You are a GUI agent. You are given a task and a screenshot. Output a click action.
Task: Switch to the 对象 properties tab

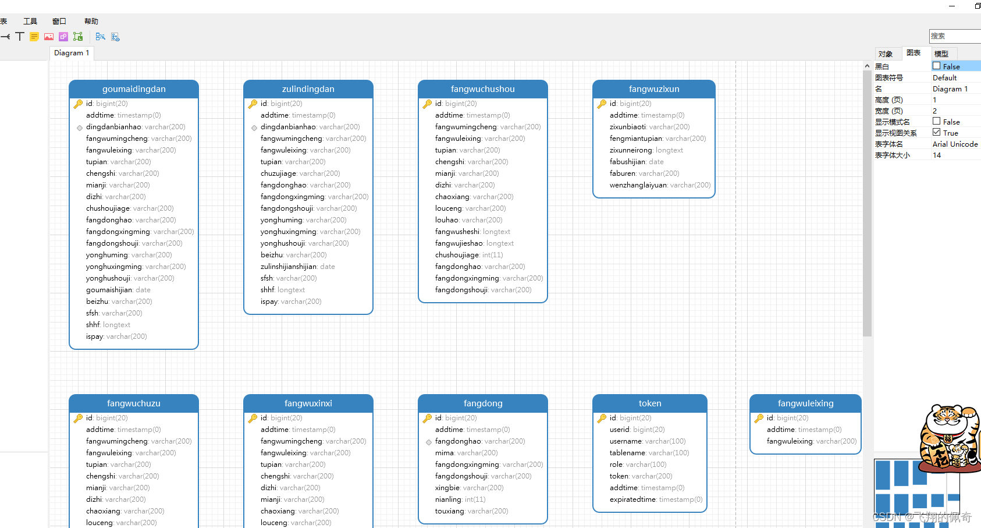[x=886, y=54]
